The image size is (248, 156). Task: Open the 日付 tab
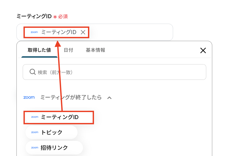[68, 50]
